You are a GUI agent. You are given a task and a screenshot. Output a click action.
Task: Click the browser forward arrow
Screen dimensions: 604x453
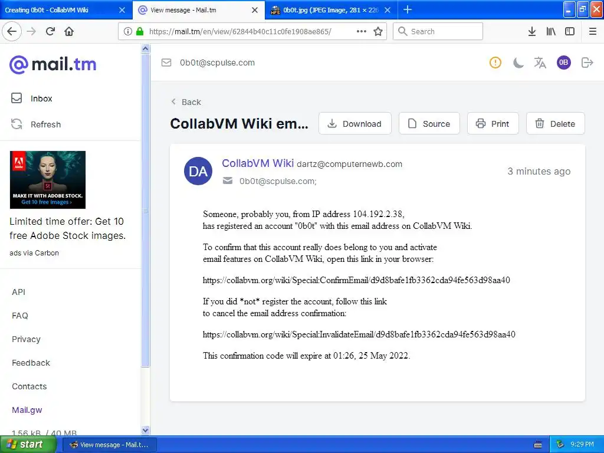tap(31, 31)
